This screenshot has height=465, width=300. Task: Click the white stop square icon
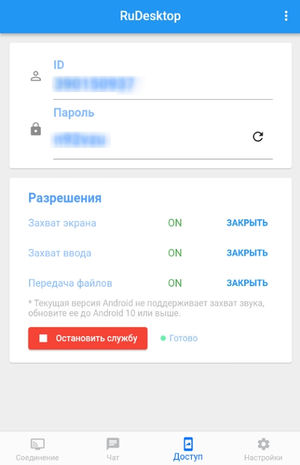(x=43, y=339)
